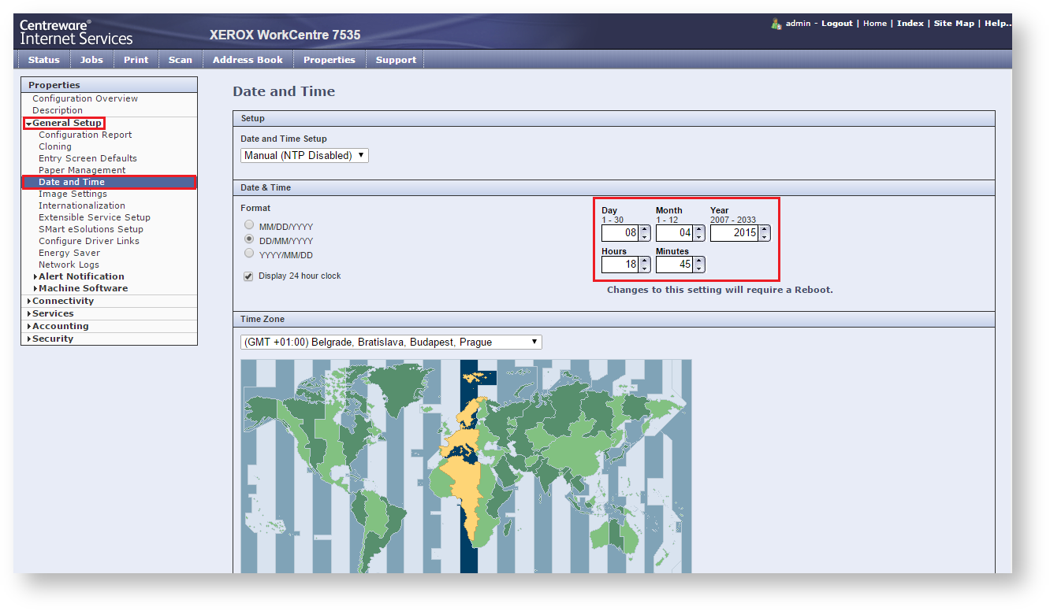The width and height of the screenshot is (1050, 611).
Task: Open the Support tab
Action: pos(396,60)
